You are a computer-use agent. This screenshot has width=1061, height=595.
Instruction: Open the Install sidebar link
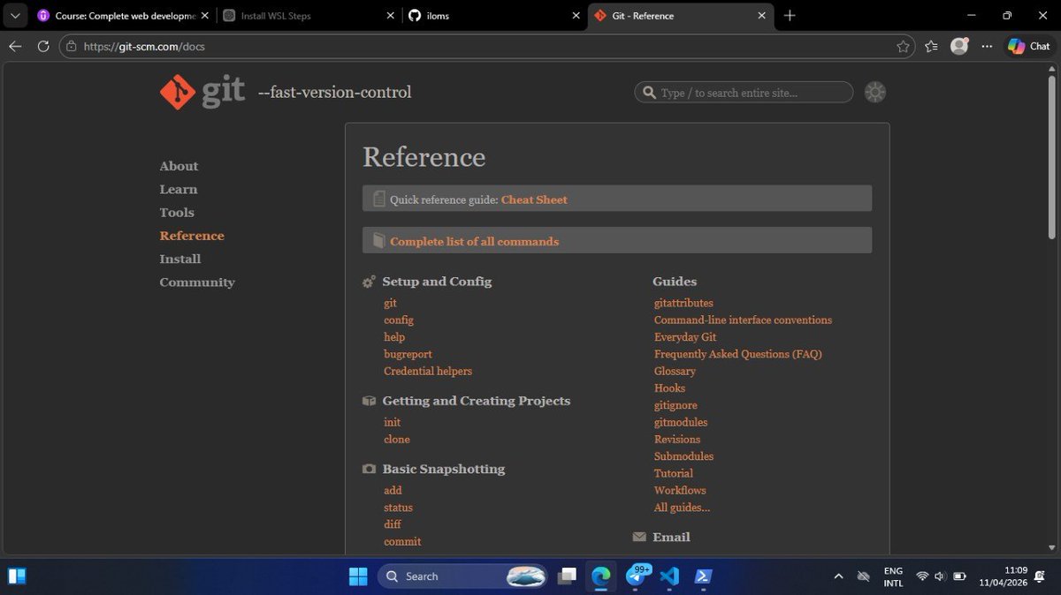point(180,259)
